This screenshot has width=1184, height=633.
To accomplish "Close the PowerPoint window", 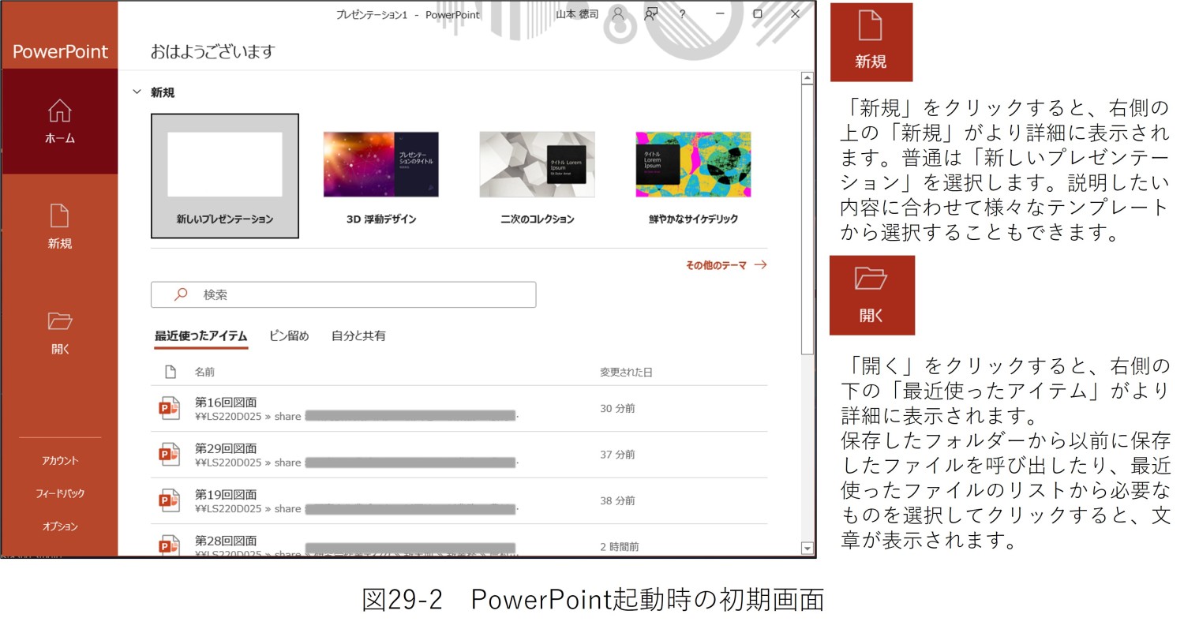I will pos(796,14).
